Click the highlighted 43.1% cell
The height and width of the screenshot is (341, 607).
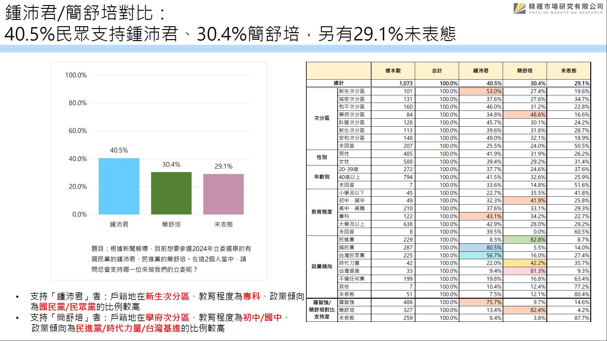pos(481,216)
